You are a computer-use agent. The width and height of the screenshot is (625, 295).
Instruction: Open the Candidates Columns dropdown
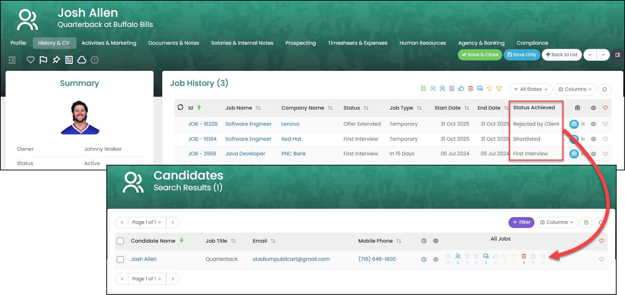tap(557, 222)
